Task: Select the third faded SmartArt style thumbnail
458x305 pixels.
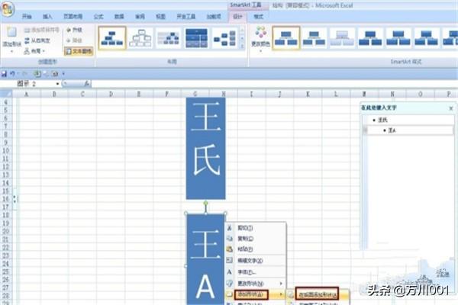Action: pos(342,38)
